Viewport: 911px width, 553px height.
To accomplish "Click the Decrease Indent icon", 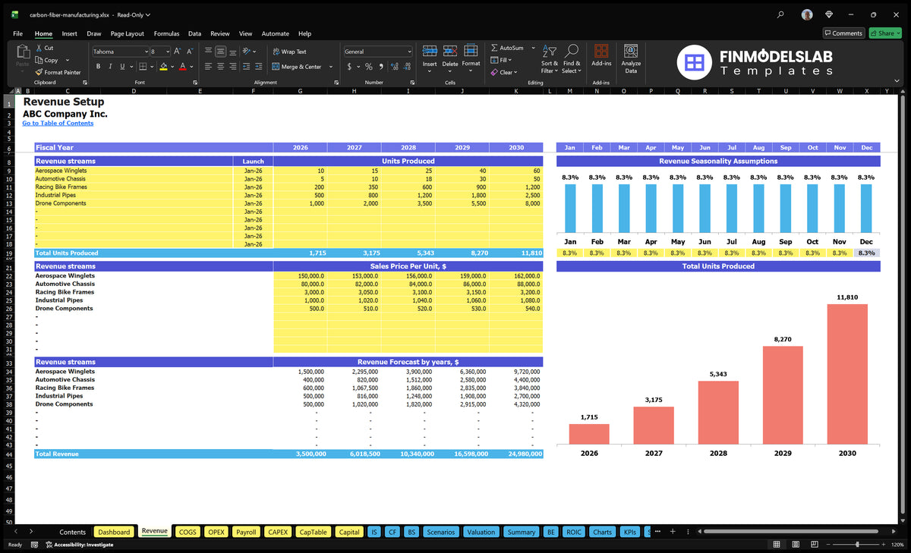I will tap(247, 67).
